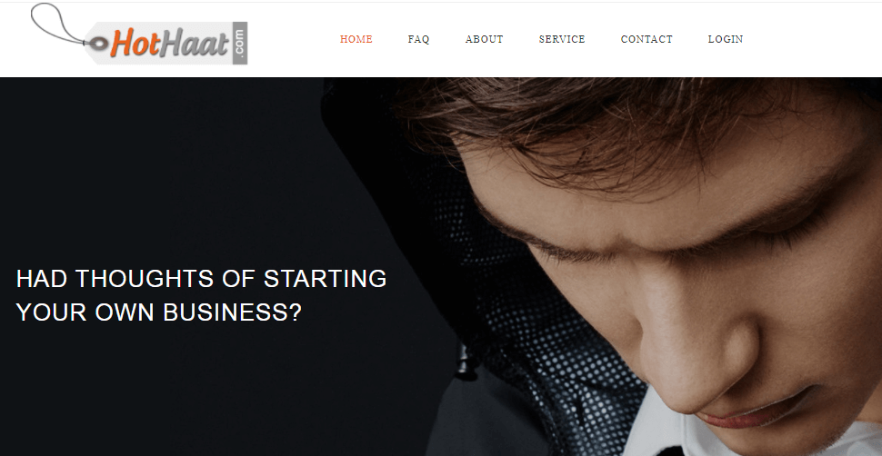Open the FAQ menu item
Viewport: 882px width, 456px height.
(x=418, y=39)
